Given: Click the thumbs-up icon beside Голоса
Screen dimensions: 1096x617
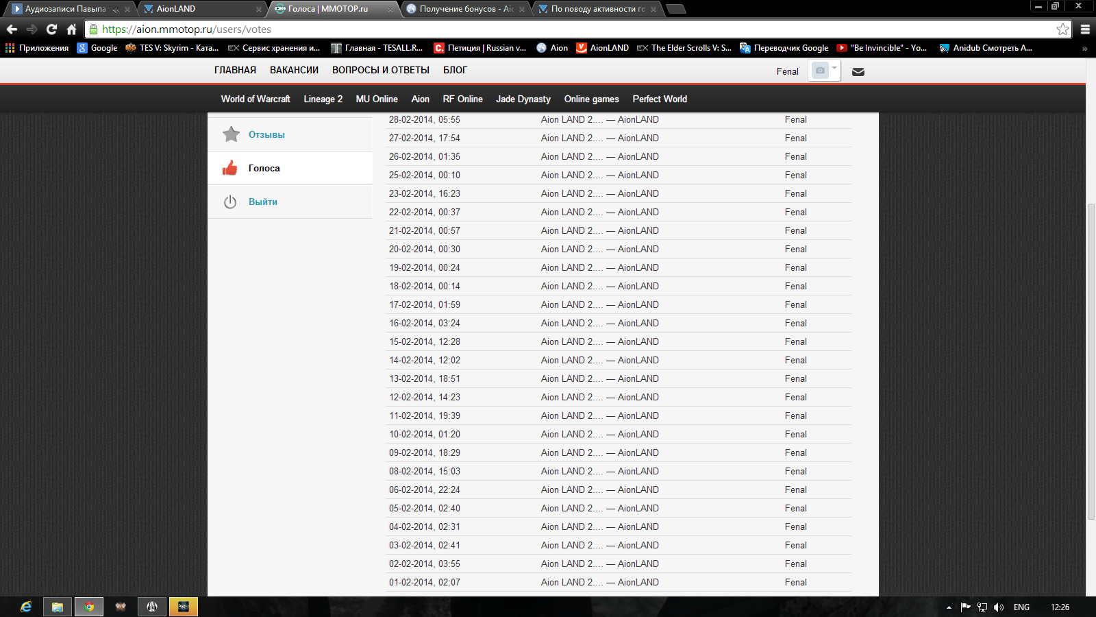Looking at the screenshot, I should tap(230, 168).
